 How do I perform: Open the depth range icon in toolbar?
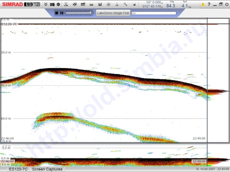66,4
